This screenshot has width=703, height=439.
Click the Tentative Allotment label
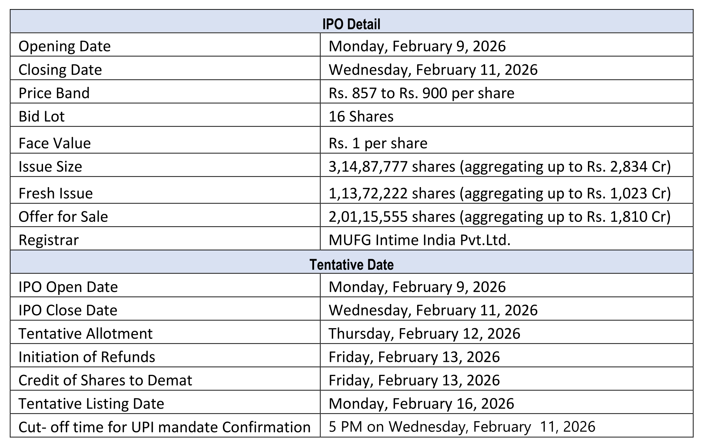[85, 334]
